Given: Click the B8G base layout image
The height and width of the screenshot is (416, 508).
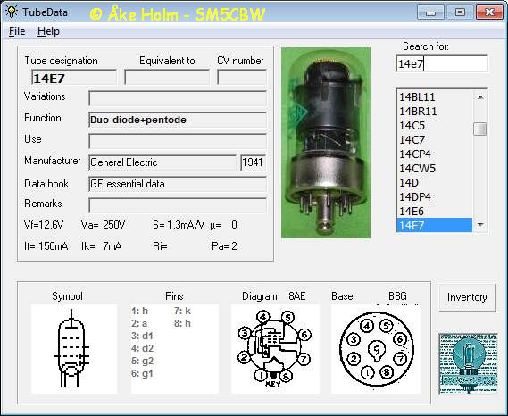Looking at the screenshot, I should (x=376, y=349).
